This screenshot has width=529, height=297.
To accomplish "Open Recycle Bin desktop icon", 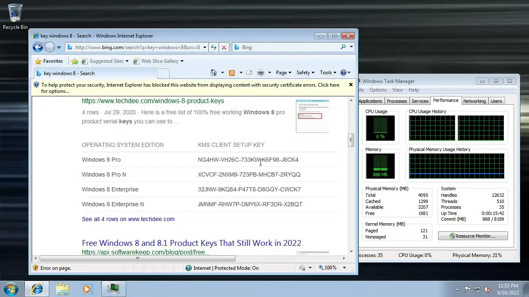I will (15, 17).
